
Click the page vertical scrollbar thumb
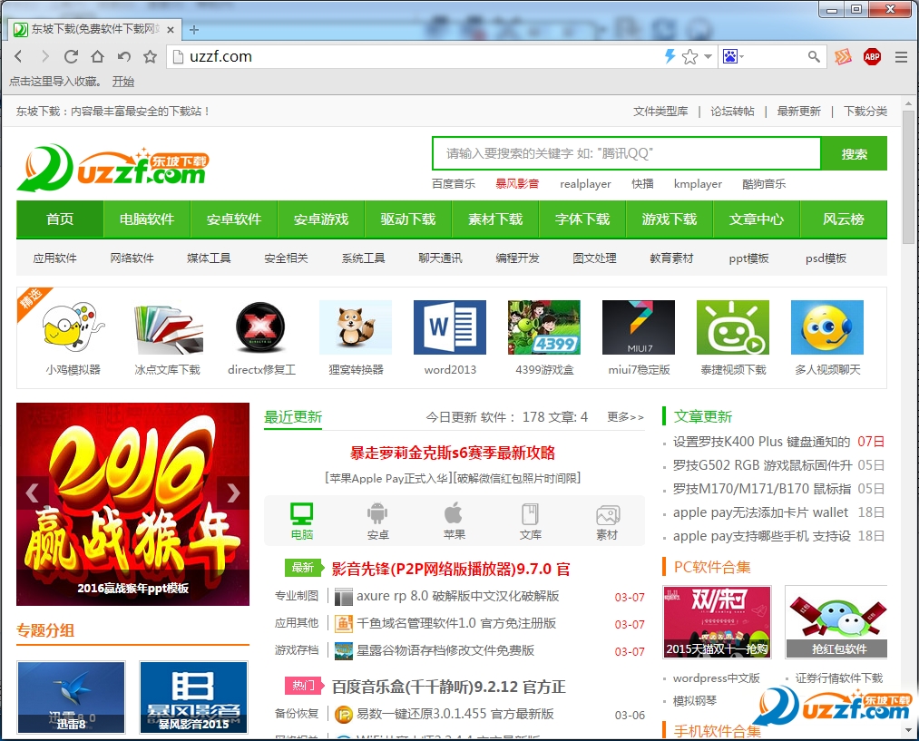(x=908, y=176)
